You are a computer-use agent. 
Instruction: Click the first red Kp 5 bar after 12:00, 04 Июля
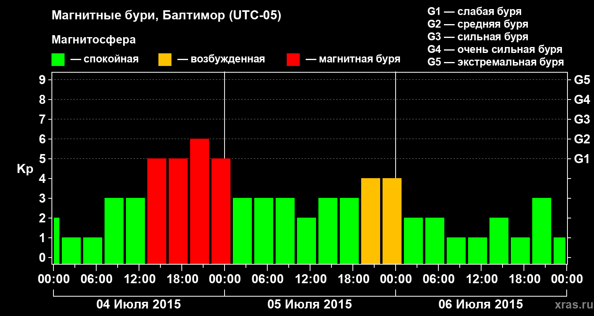tap(157, 211)
